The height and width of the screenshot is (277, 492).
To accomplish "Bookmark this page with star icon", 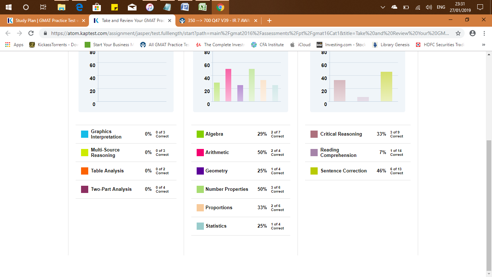I will (x=458, y=33).
